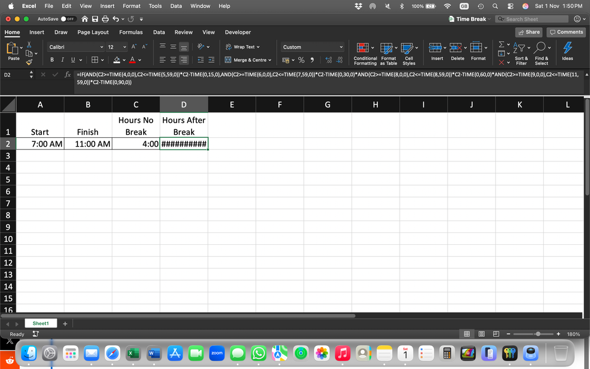
Task: Click the Save disk icon
Action: [x=95, y=19]
